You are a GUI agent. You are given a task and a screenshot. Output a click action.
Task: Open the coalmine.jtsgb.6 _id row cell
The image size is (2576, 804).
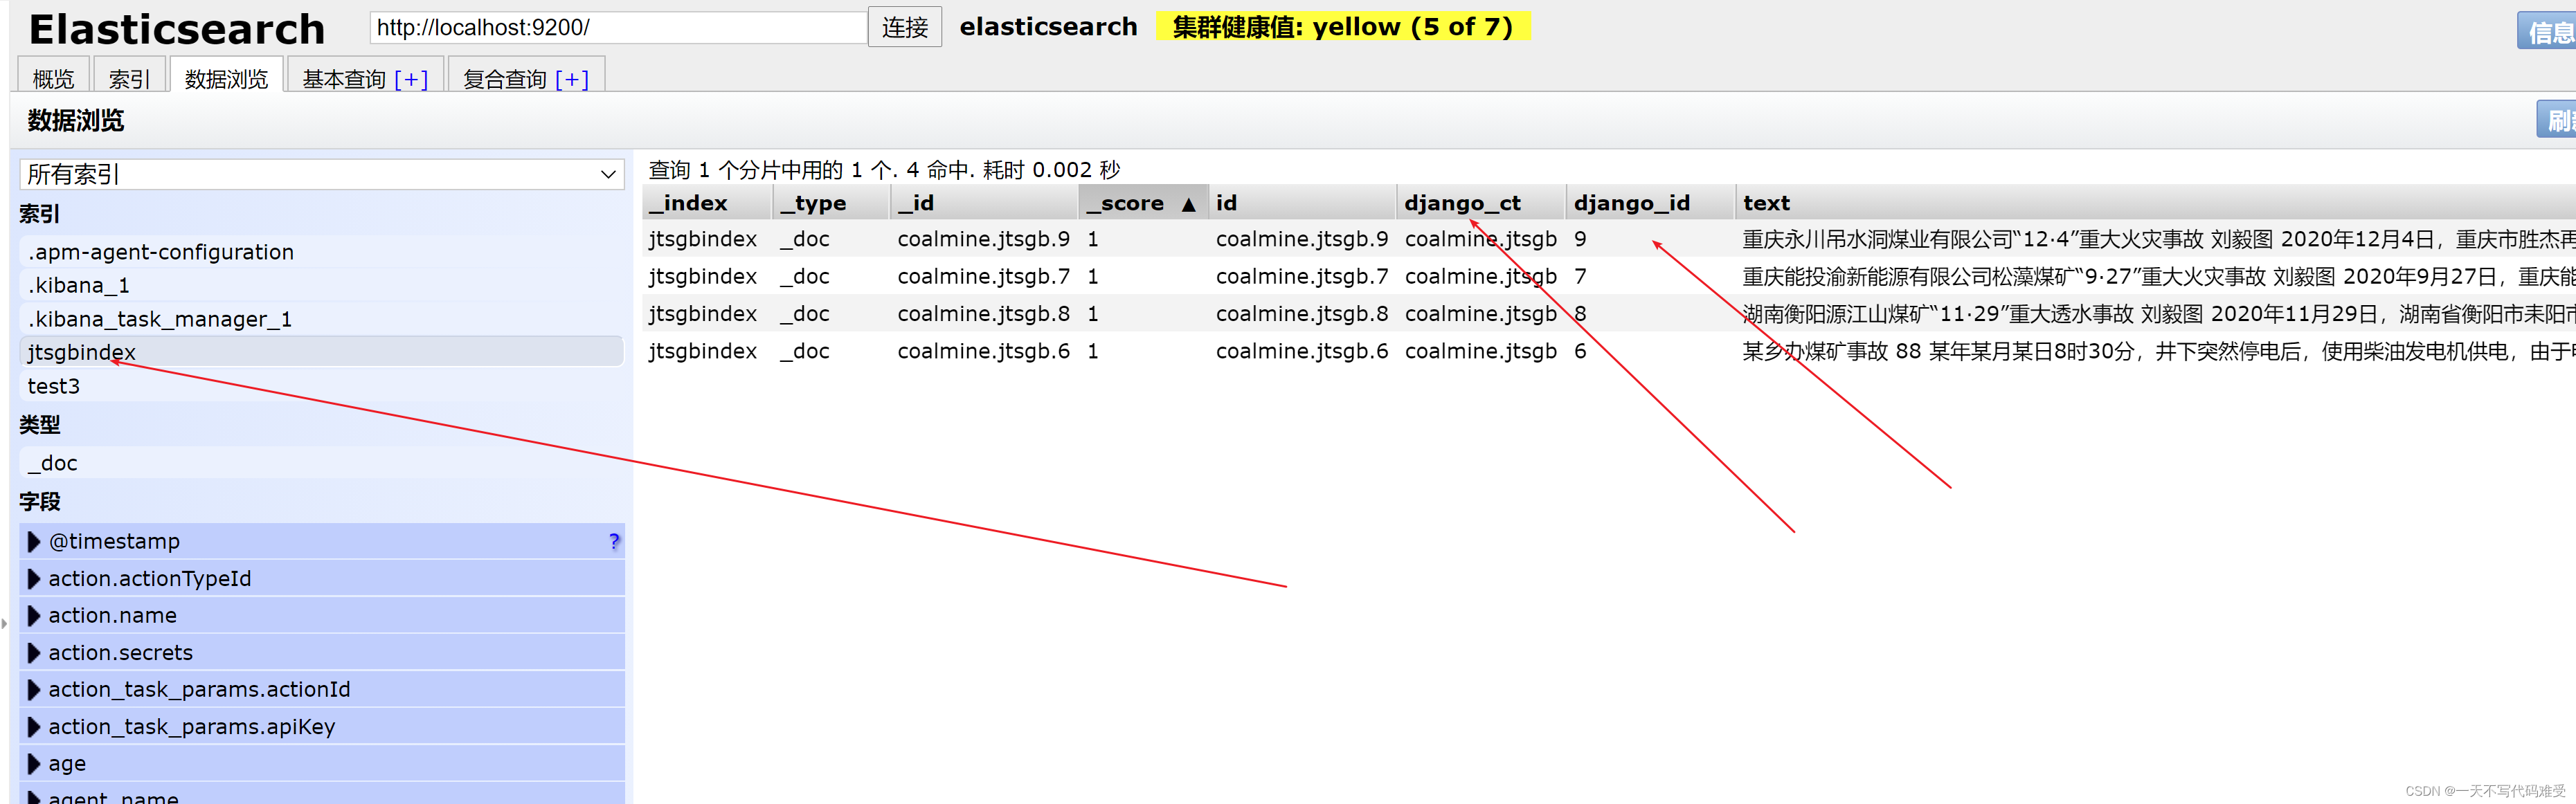(984, 351)
